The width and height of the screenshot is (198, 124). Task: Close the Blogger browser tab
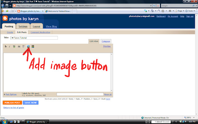click(43, 11)
